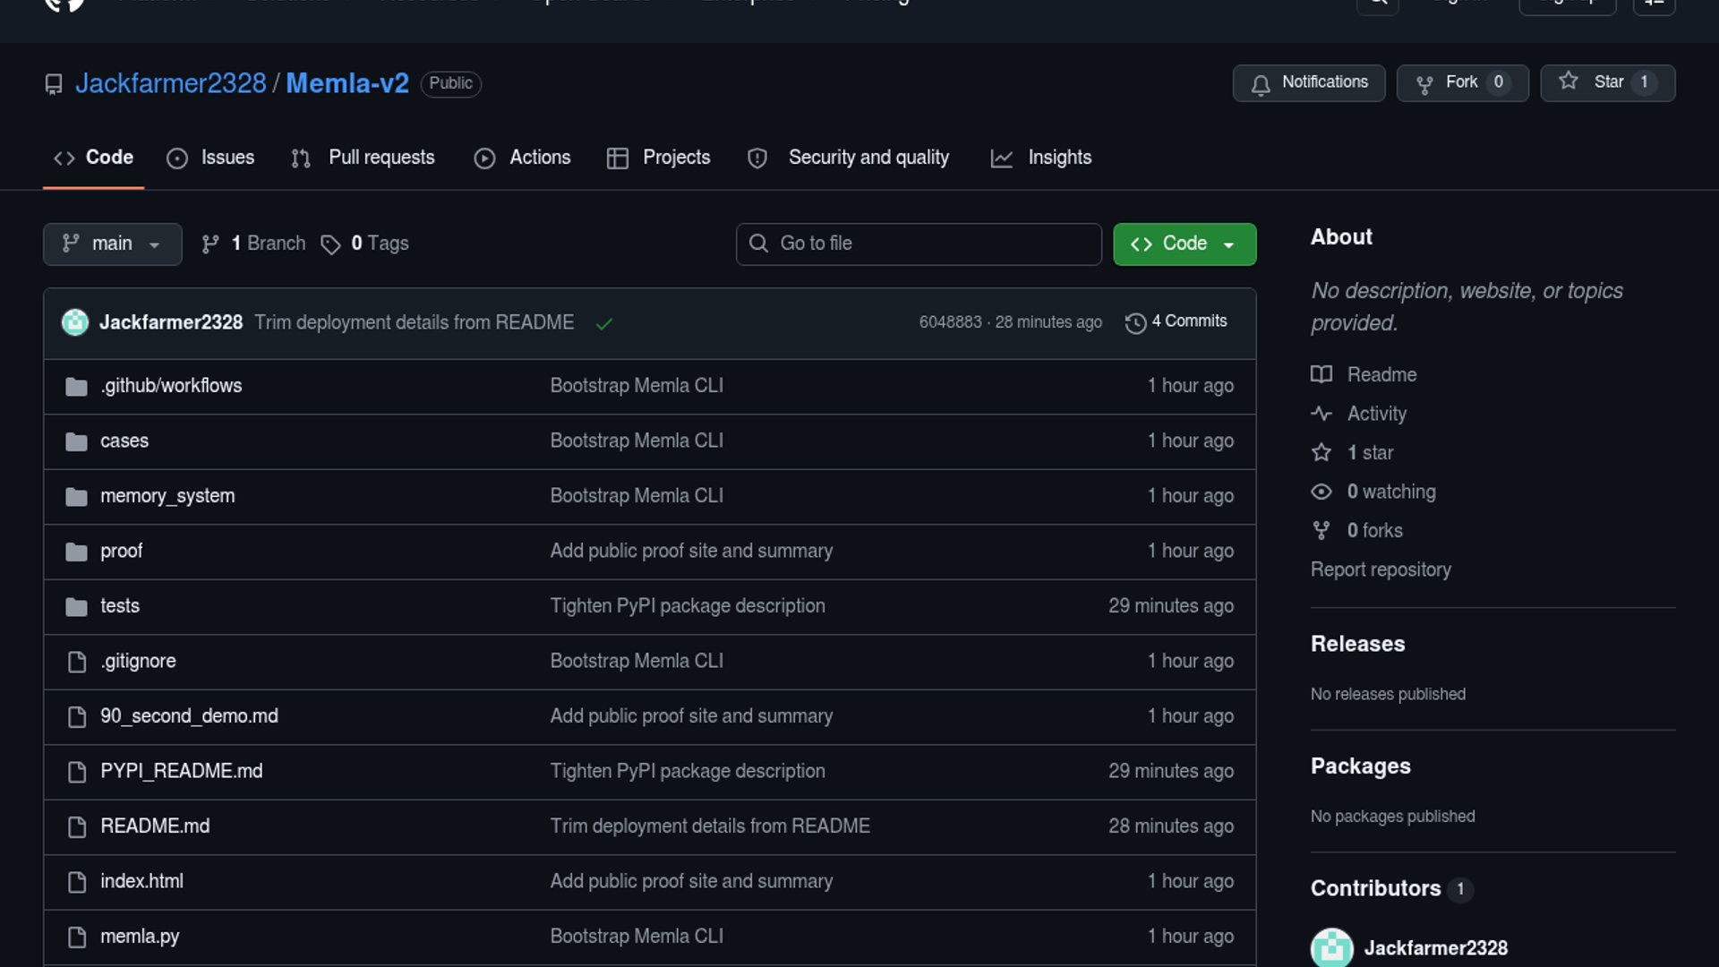
Task: Star the Memla-v2 repository
Action: pos(1606,82)
